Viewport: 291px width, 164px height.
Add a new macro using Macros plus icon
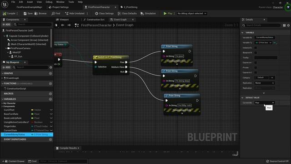tap(50, 94)
